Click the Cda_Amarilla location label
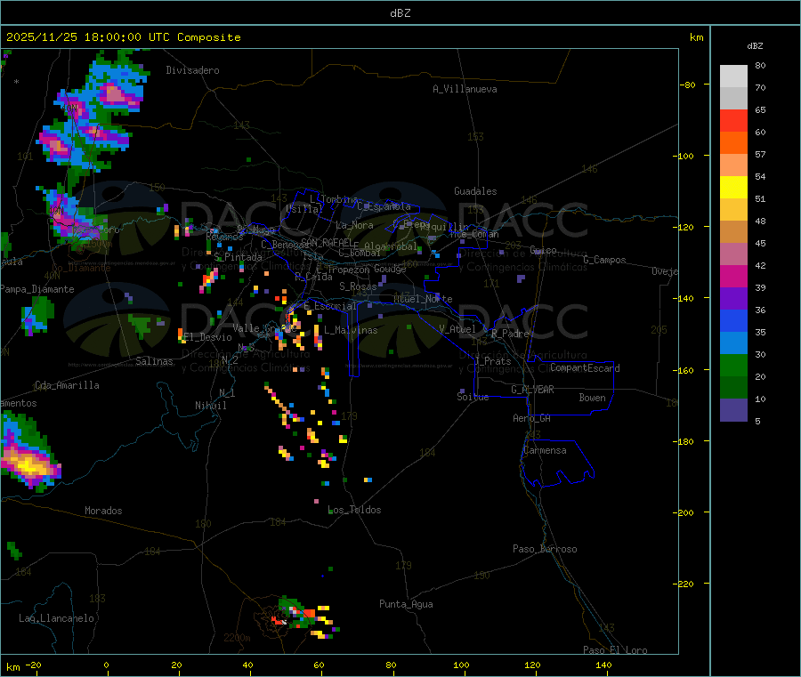Viewport: 801px width, 677px height. pos(68,385)
